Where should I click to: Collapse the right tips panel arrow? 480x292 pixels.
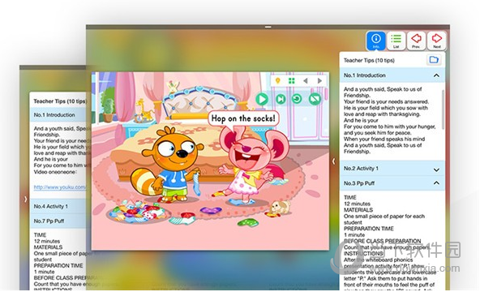click(x=334, y=161)
